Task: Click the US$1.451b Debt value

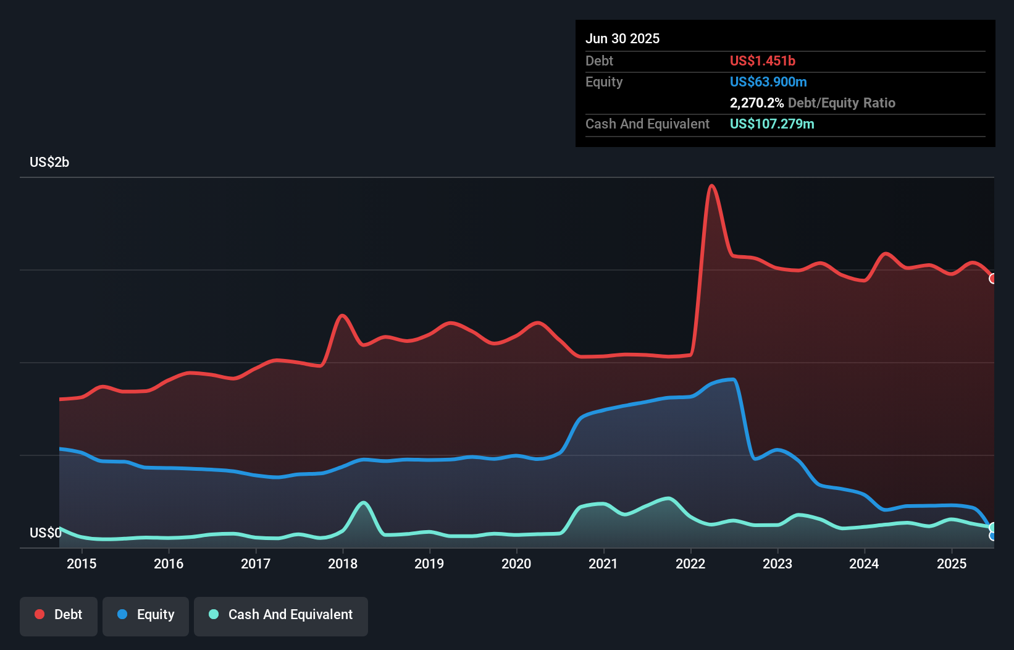Action: click(763, 61)
